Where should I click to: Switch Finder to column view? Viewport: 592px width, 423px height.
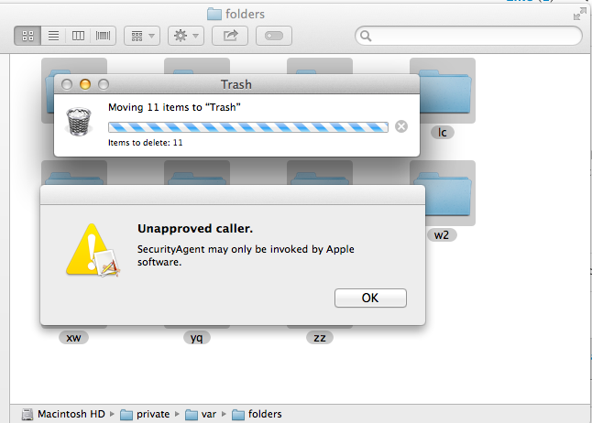click(x=78, y=36)
